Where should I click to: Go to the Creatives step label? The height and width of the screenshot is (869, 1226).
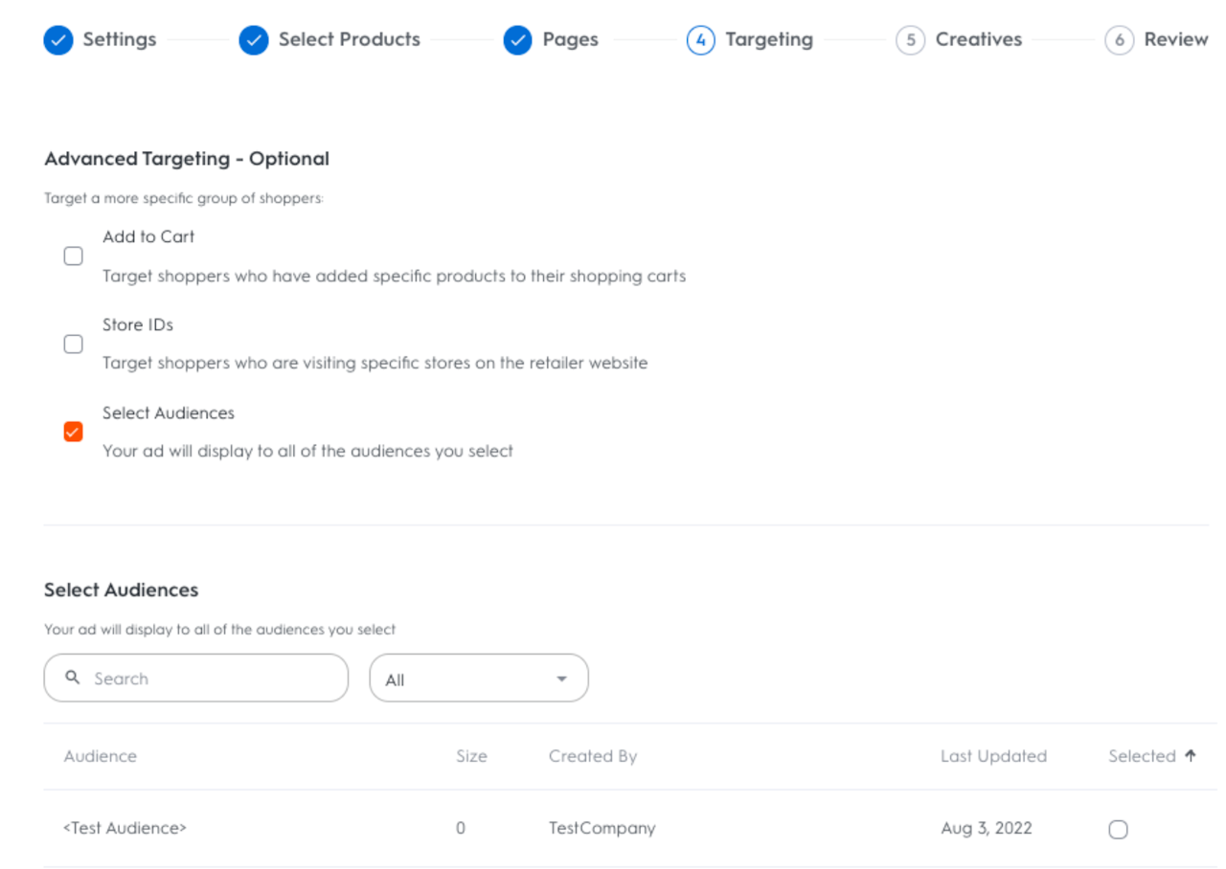tap(978, 40)
